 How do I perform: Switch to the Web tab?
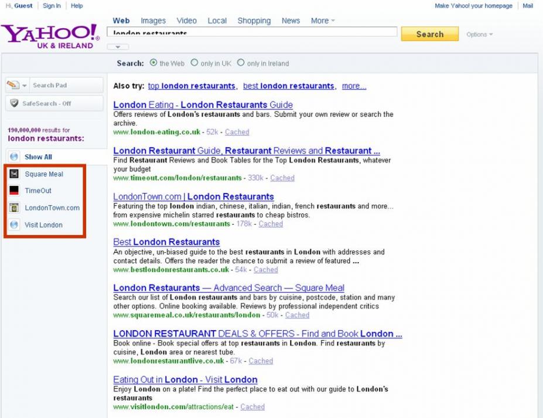(121, 21)
